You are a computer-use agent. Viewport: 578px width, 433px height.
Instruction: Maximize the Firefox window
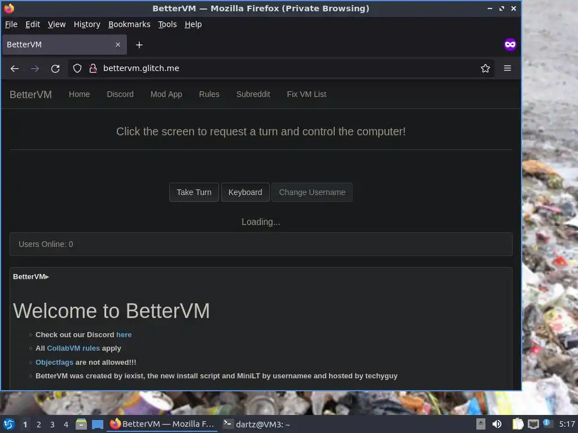[502, 8]
